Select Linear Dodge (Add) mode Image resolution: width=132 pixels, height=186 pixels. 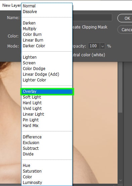[x=47, y=74]
